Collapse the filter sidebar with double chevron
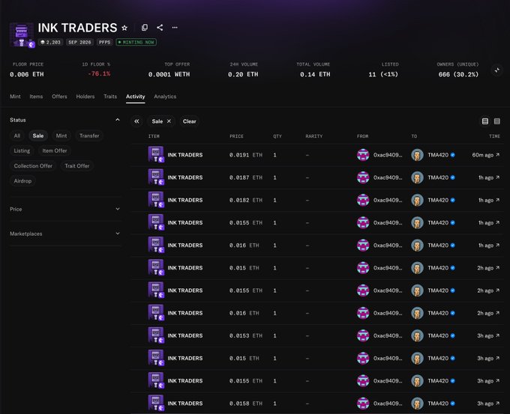The height and width of the screenshot is (414, 510). click(x=136, y=121)
